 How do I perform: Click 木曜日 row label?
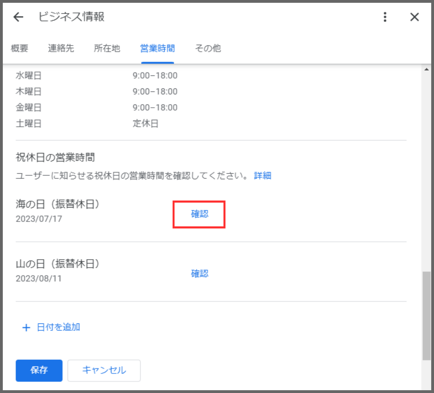coord(29,92)
